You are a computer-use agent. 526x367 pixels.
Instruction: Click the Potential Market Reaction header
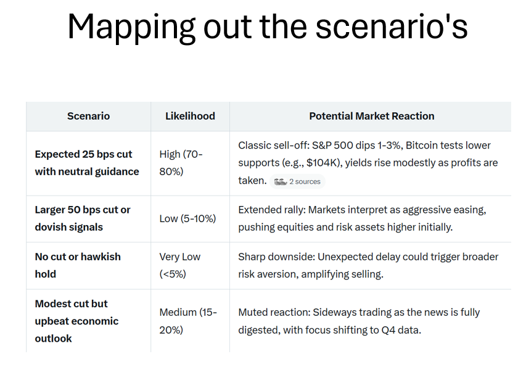(371, 116)
